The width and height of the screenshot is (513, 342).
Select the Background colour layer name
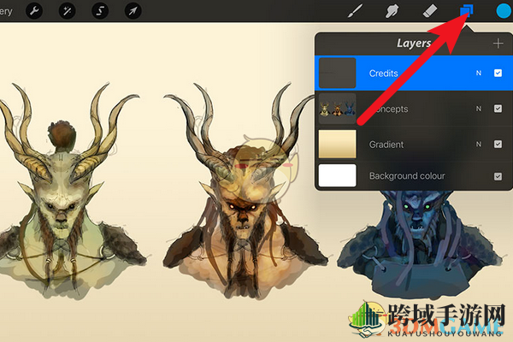[407, 176]
